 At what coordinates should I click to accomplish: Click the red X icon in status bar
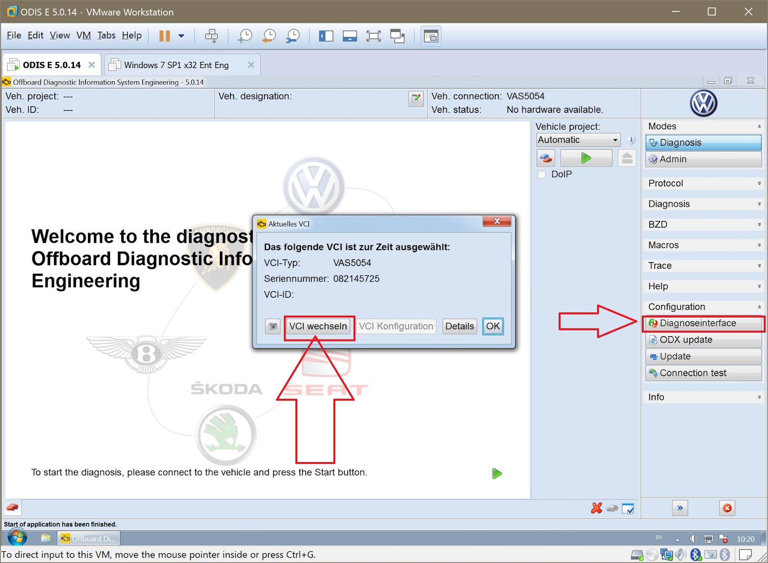tap(596, 508)
